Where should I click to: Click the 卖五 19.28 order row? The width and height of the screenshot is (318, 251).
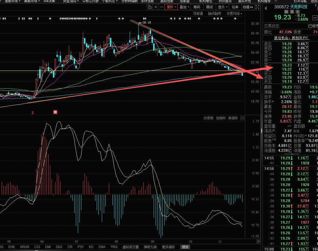pos(290,44)
